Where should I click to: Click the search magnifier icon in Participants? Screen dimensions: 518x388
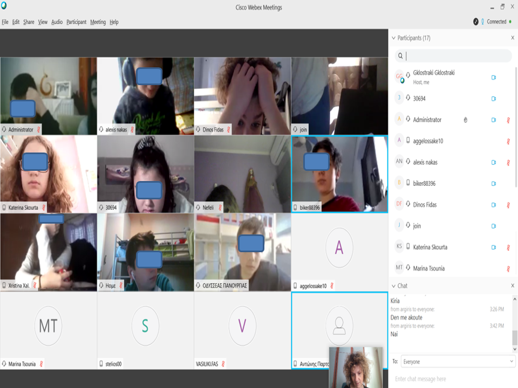[400, 56]
